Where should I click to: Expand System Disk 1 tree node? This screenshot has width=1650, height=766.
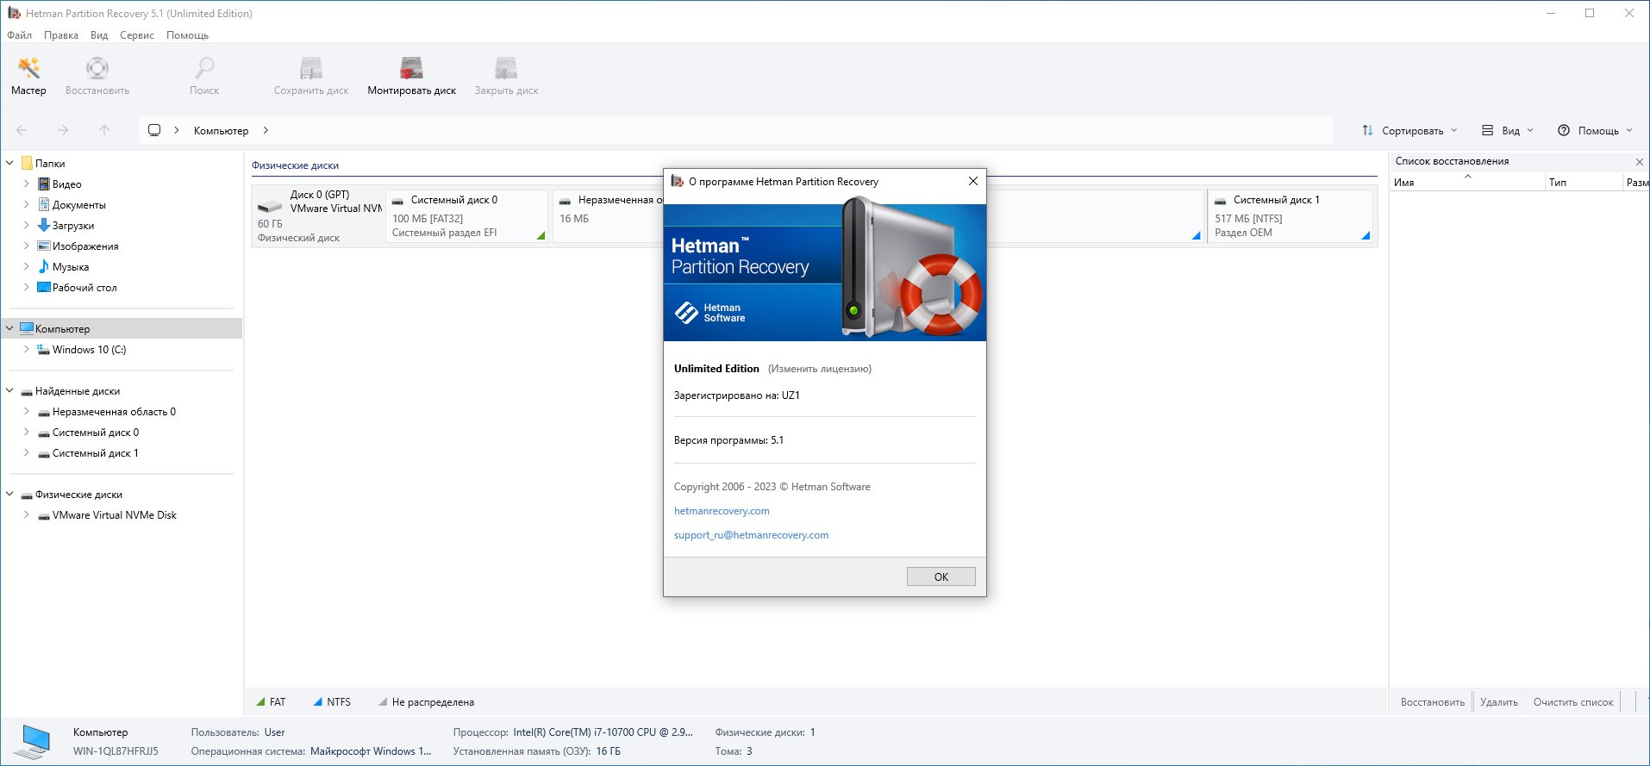point(26,453)
